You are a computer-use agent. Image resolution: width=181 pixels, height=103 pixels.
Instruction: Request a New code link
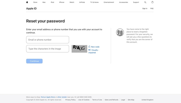[95, 47]
